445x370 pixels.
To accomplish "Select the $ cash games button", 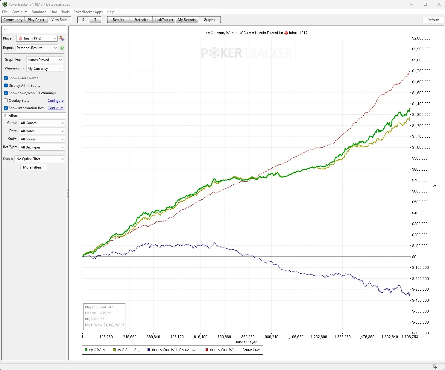I will [83, 20].
